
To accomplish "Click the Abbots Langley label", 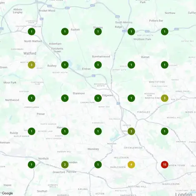I will point(18,11).
